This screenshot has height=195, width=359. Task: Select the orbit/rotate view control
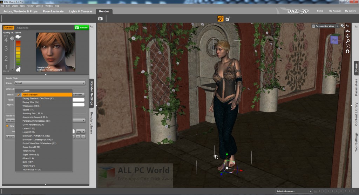[x=347, y=31]
